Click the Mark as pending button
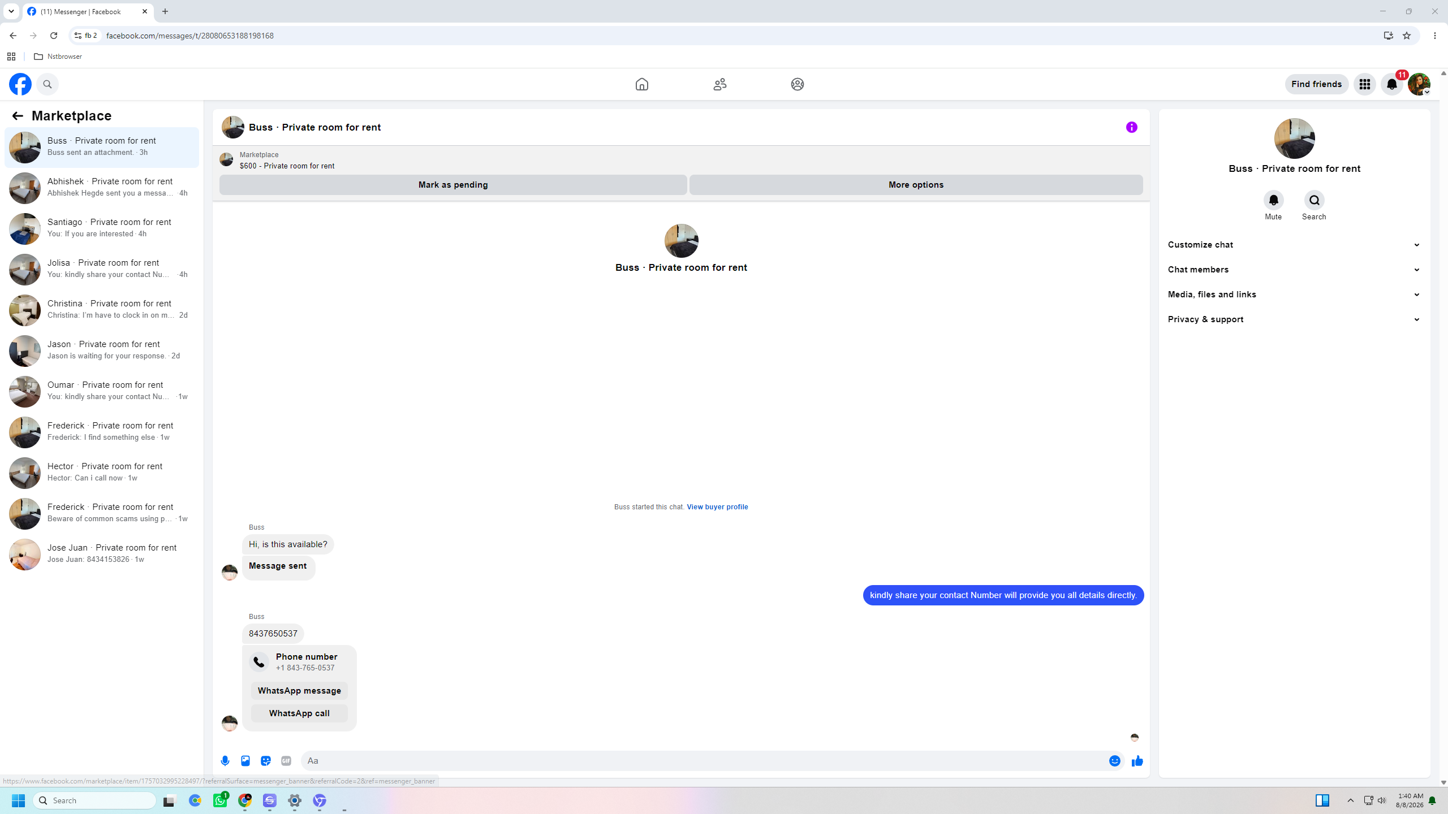Image resolution: width=1448 pixels, height=814 pixels. (x=453, y=185)
